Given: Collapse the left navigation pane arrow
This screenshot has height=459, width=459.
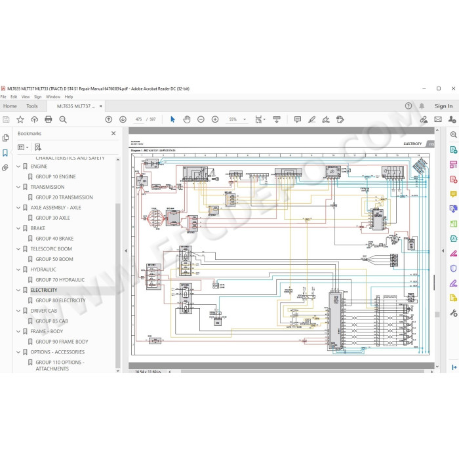Looking at the screenshot, I should (x=126, y=251).
